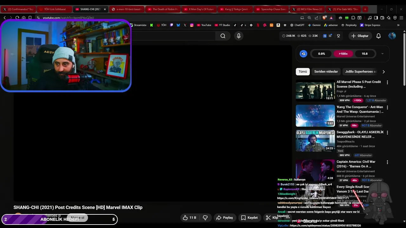406x228 pixels.
Task: Open options for All Marvel Phase 5 video
Action: 387,82
